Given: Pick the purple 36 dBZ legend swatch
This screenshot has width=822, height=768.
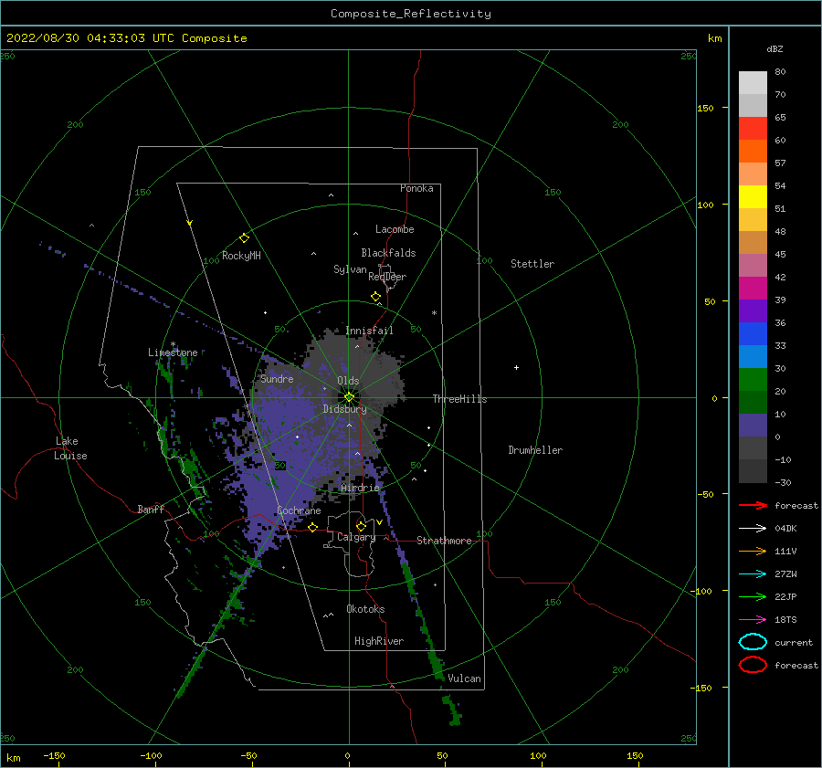Looking at the screenshot, I should (753, 310).
